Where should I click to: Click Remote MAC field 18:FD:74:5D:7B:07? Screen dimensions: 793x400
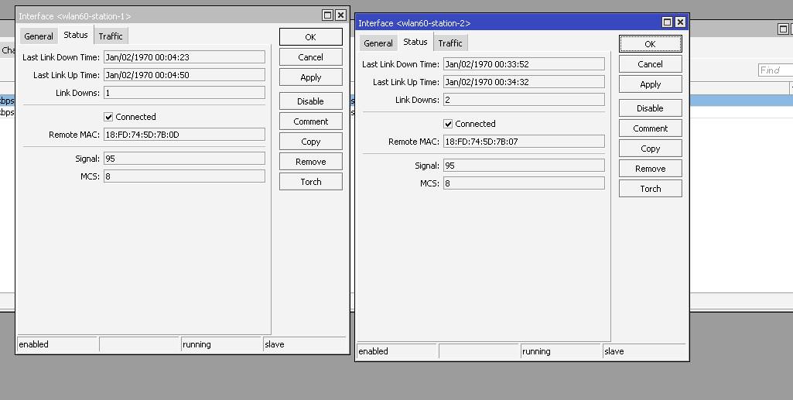tap(524, 142)
